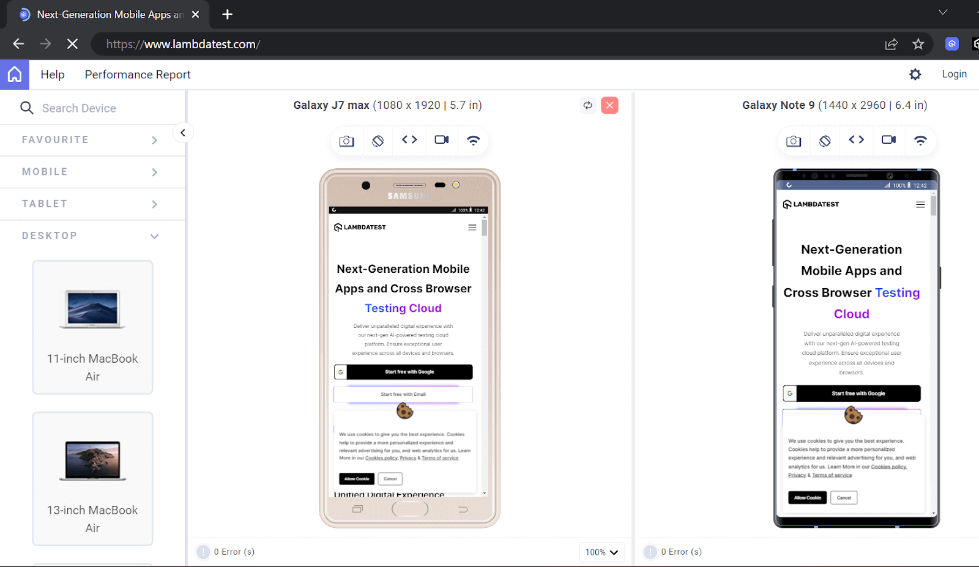Collapse the device sidebar with the chevron
The height and width of the screenshot is (567, 979).
point(182,132)
